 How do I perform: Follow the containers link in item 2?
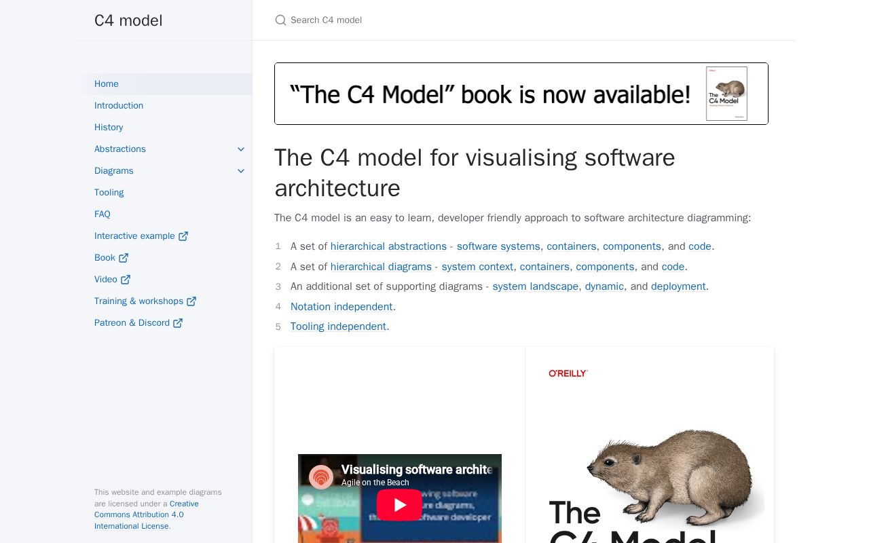pyautogui.click(x=544, y=267)
